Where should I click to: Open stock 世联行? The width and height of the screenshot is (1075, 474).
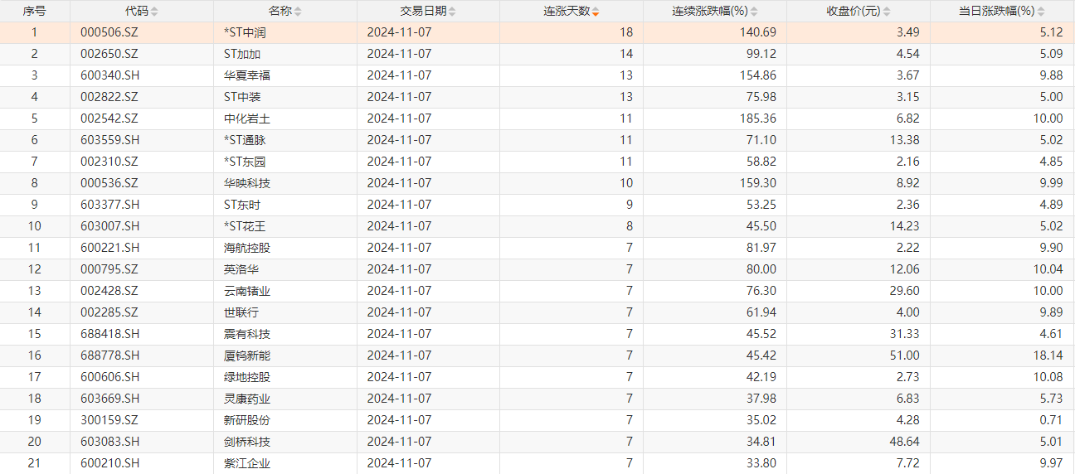[241, 312]
